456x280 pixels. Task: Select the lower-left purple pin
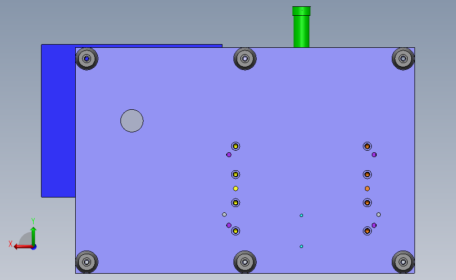pyautogui.click(x=229, y=225)
